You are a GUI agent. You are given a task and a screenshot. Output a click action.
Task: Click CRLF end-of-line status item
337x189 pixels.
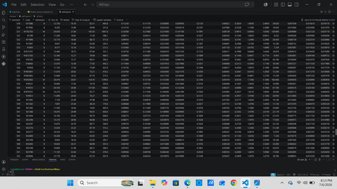coord(288,175)
